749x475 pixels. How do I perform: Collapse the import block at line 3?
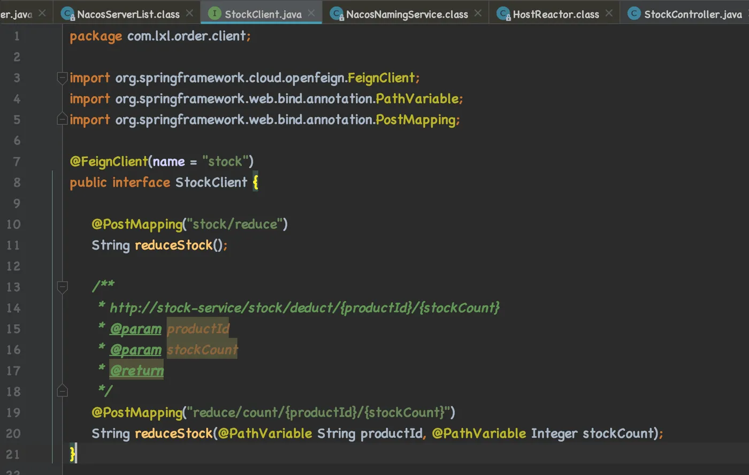click(x=62, y=78)
